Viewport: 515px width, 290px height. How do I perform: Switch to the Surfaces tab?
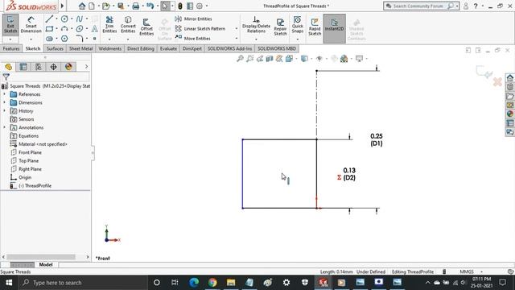click(x=55, y=48)
